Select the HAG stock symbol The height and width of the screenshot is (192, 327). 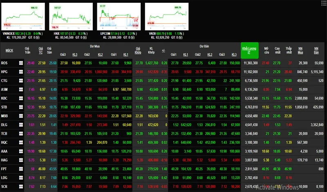click(x=4, y=160)
